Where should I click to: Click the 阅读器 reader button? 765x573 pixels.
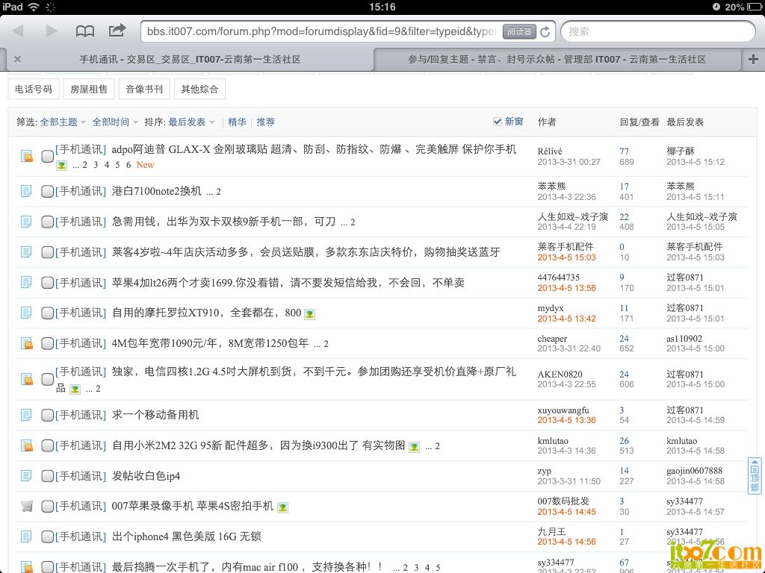click(x=519, y=31)
